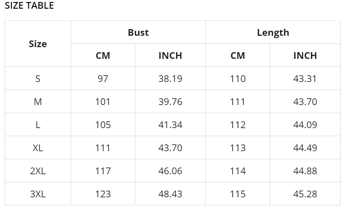The width and height of the screenshot is (347, 210).
Task: Select the 117 bust CM cell
Action: [x=103, y=171]
